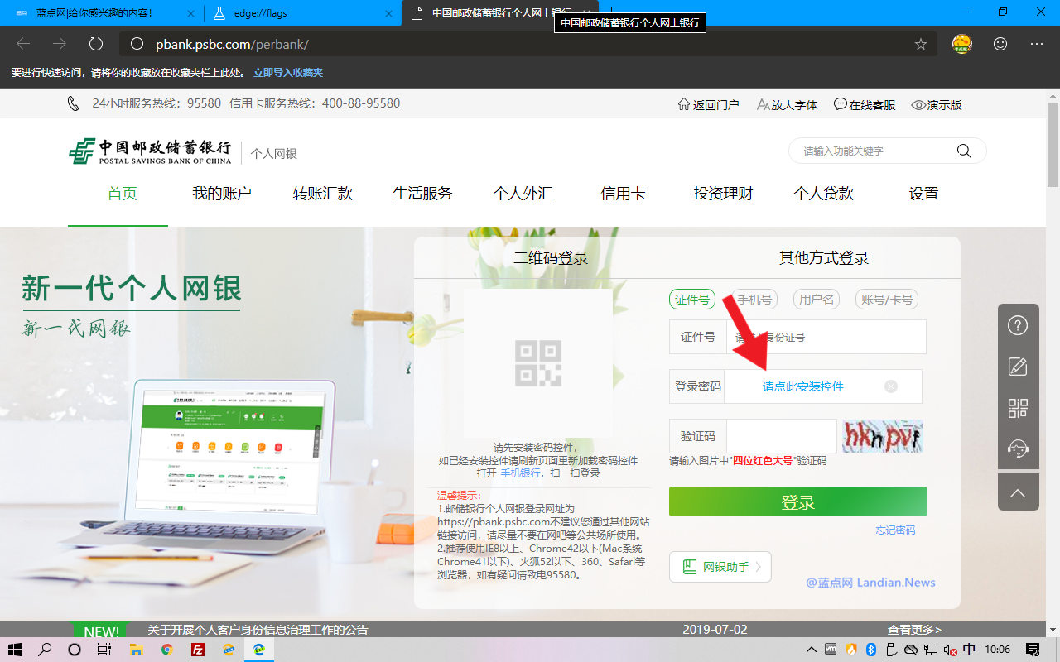Viewport: 1060px width, 662px height.
Task: Favorite this page with the star icon
Action: [x=921, y=44]
